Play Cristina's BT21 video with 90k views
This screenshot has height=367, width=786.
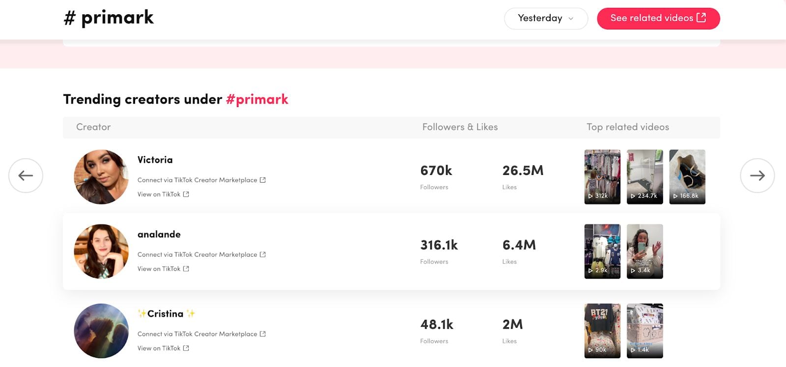602,331
